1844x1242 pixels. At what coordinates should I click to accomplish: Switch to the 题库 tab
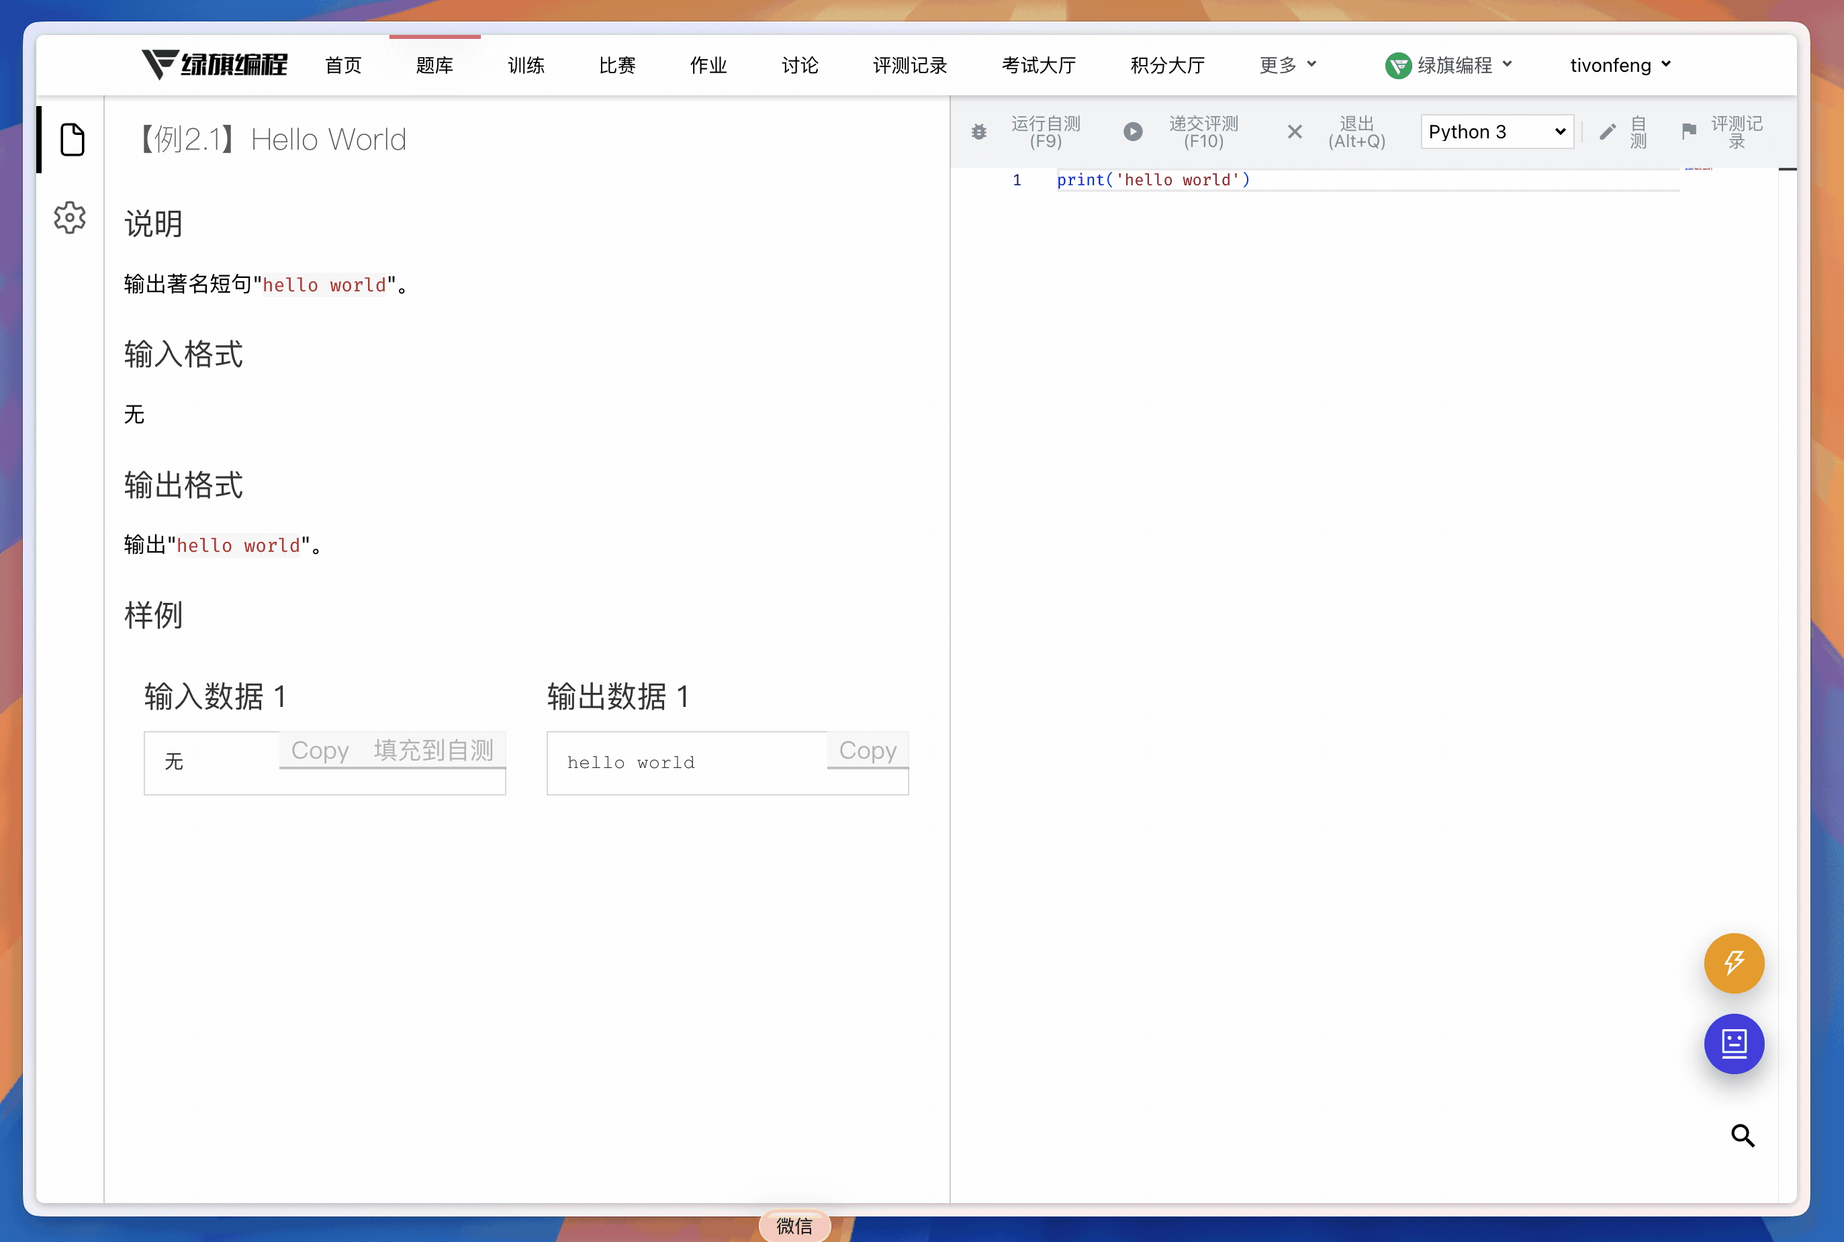[435, 65]
